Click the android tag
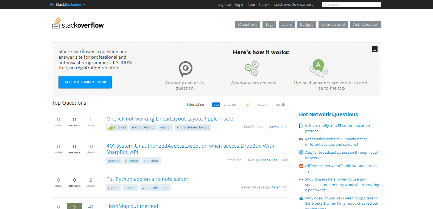This screenshot has width=433, height=209. pyautogui.click(x=117, y=127)
